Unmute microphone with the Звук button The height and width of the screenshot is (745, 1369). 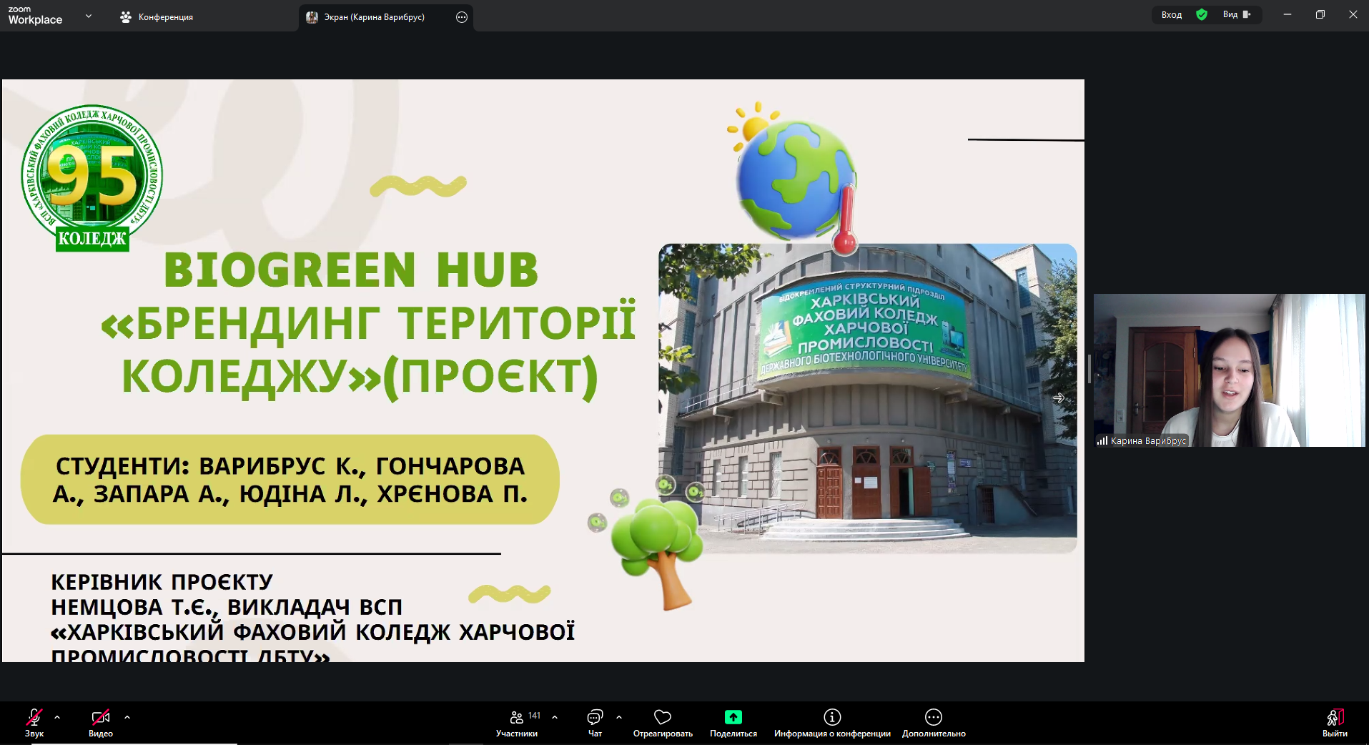pos(34,722)
